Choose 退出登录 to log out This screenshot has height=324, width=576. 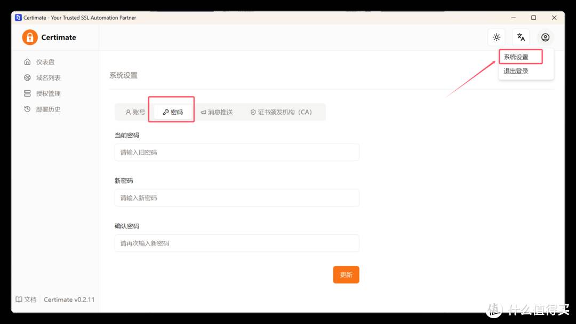coord(516,71)
